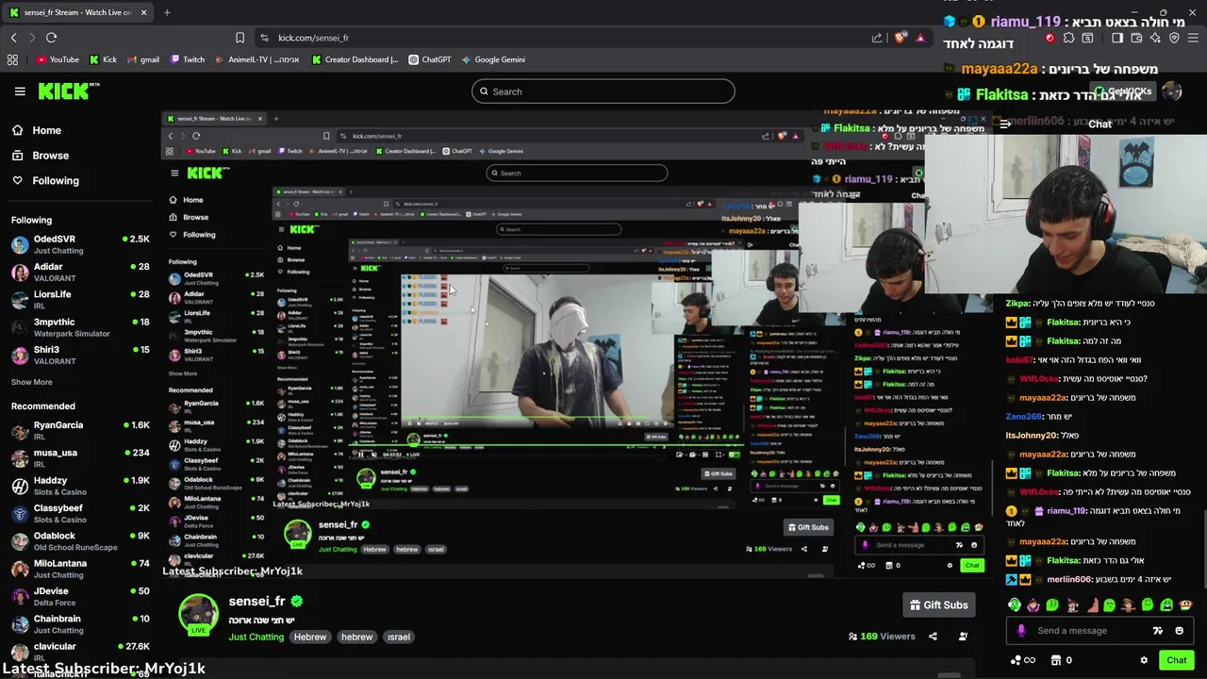Open Odablock in the Recommended list
1207x679 pixels.
[x=80, y=540]
